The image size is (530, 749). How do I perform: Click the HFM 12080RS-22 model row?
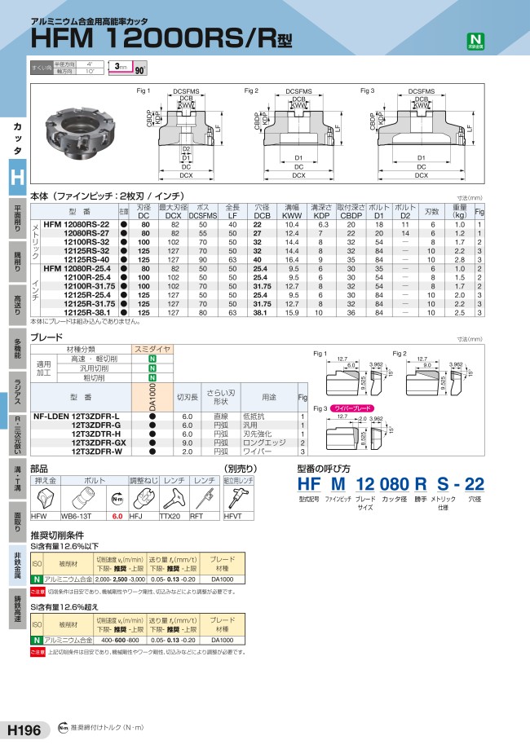(82, 224)
